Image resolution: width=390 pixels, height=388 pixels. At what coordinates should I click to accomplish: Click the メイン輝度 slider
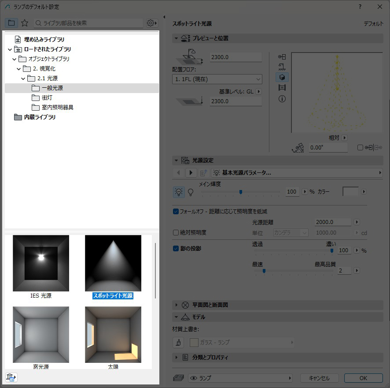[x=240, y=192]
